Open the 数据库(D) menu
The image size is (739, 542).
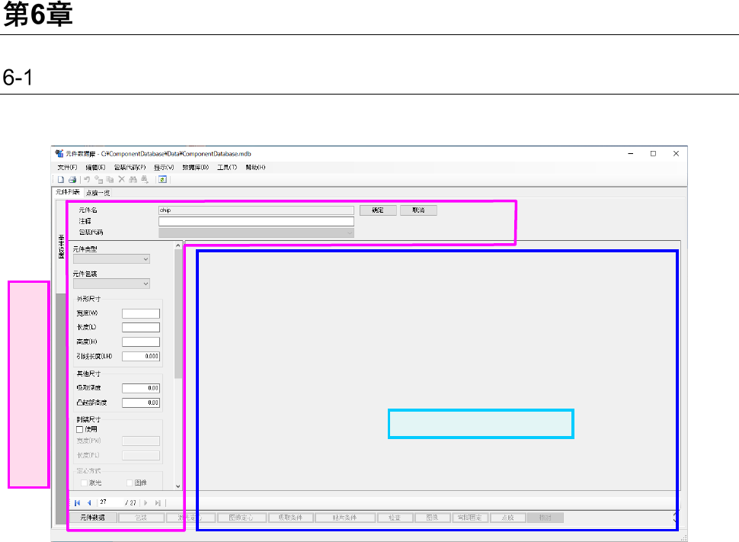195,168
